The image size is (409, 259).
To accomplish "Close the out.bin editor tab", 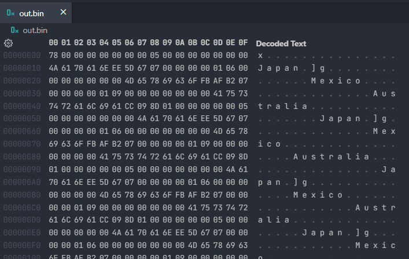I will click(x=63, y=12).
